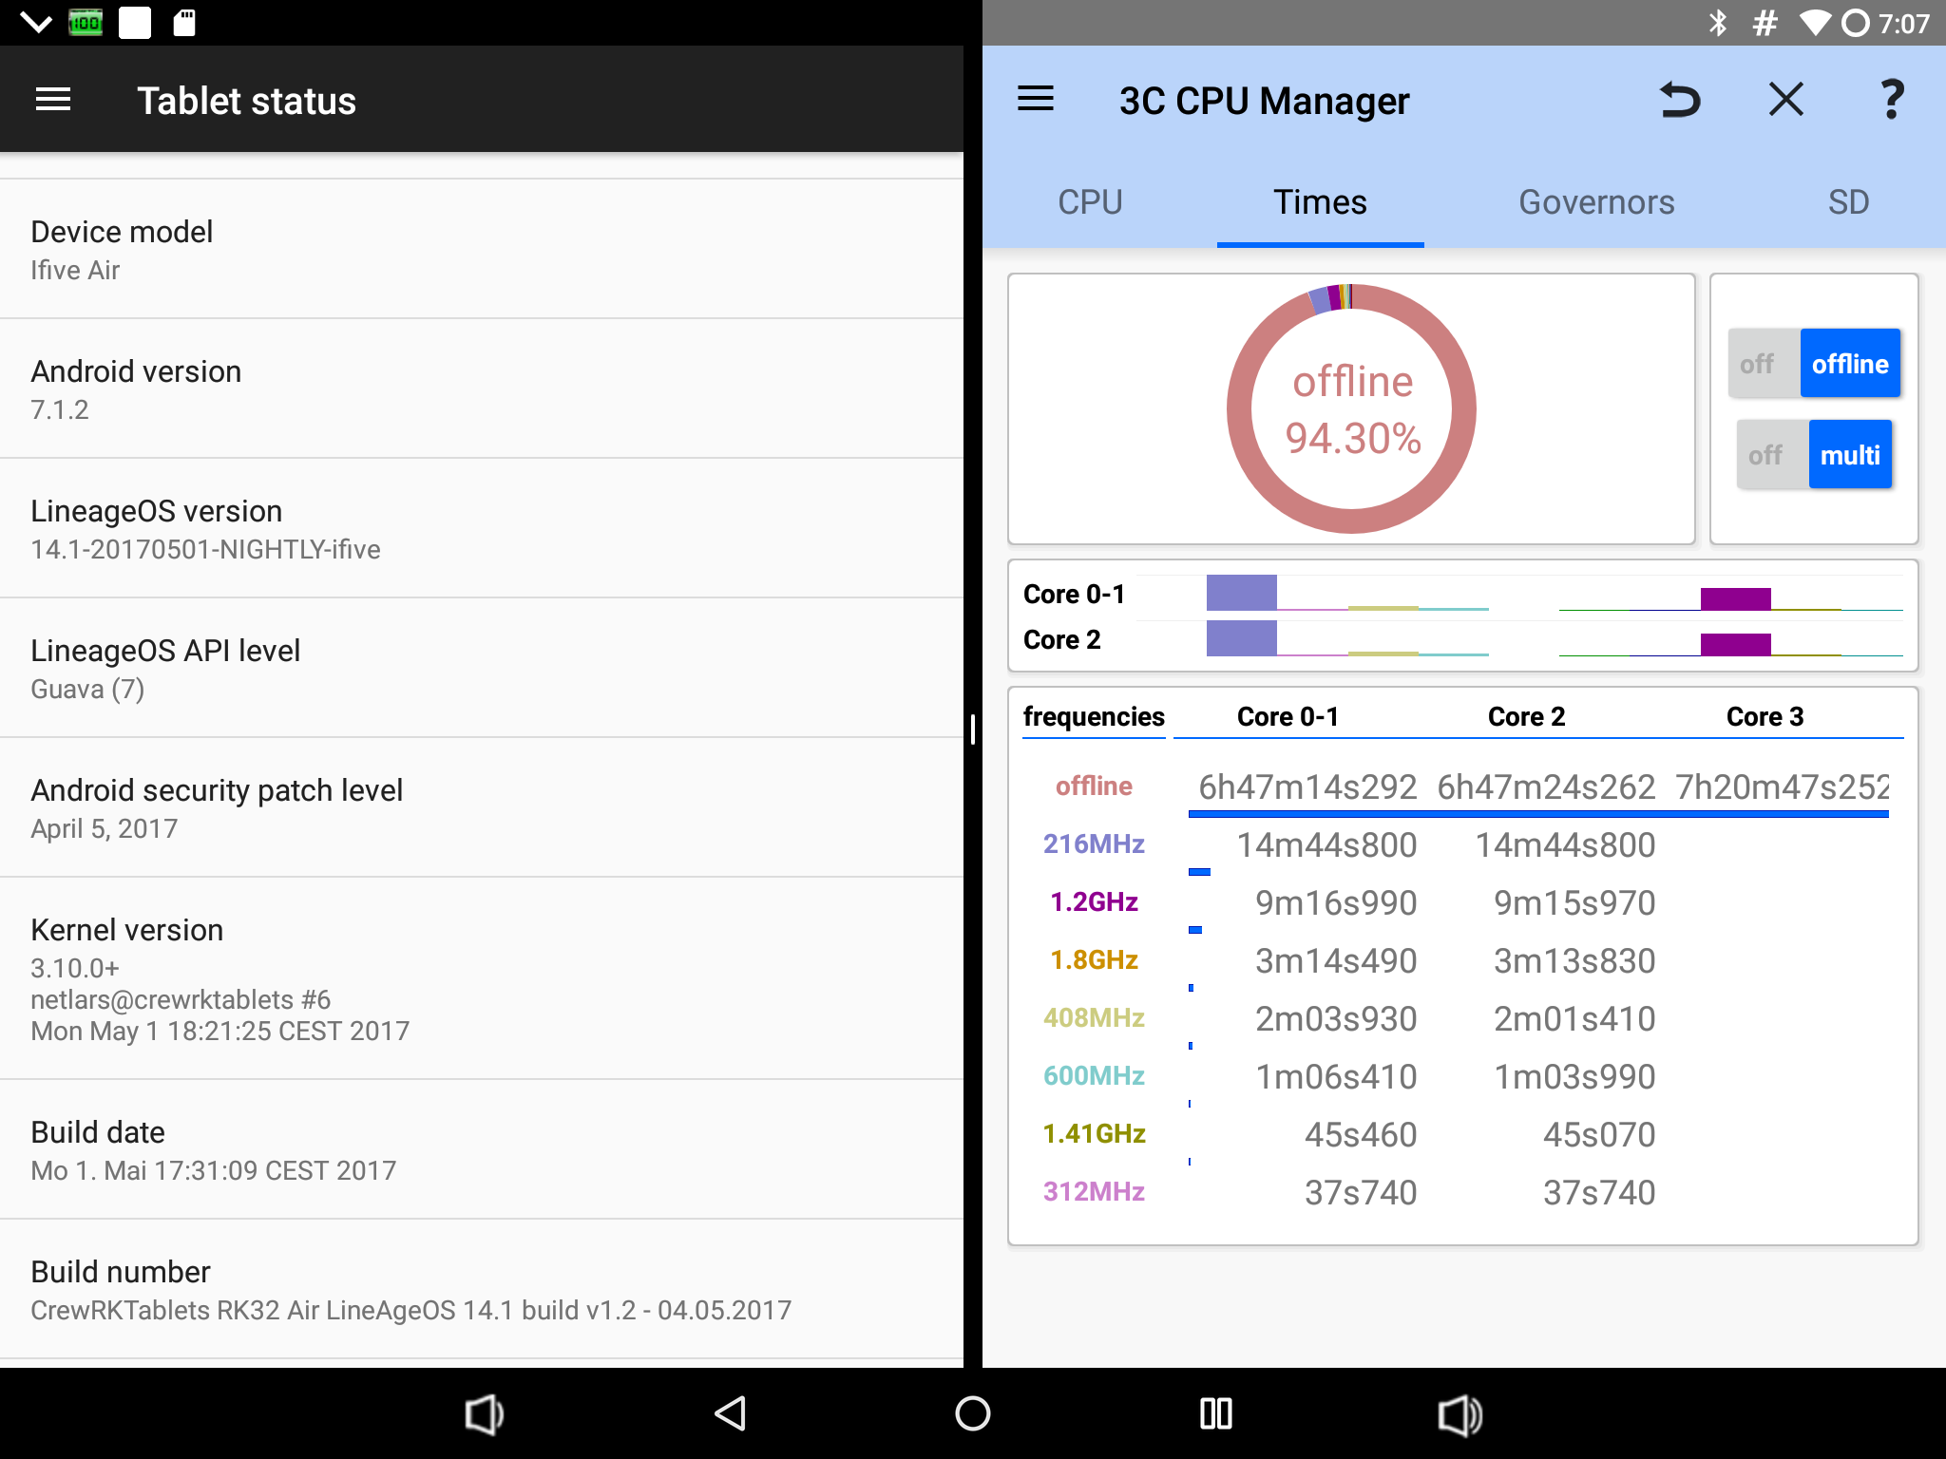Viewport: 1946px width, 1459px height.
Task: Tap the Core 0-1 usage graph row
Action: click(1463, 594)
